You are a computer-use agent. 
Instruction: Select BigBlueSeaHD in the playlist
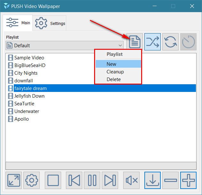coord(30,65)
